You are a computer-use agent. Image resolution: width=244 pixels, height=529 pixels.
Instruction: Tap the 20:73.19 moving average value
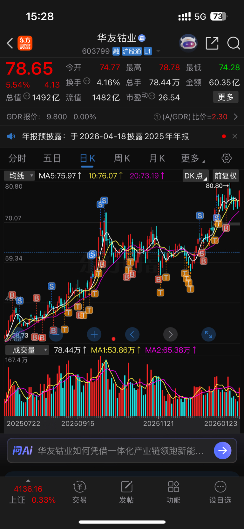tap(147, 176)
